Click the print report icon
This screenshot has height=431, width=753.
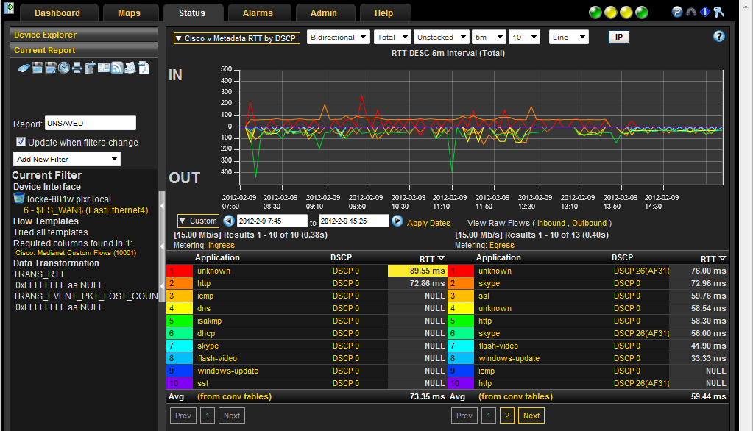pos(77,68)
